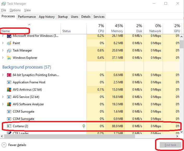Click the Application Frame Host icon
184x151 pixels.
[9, 82]
